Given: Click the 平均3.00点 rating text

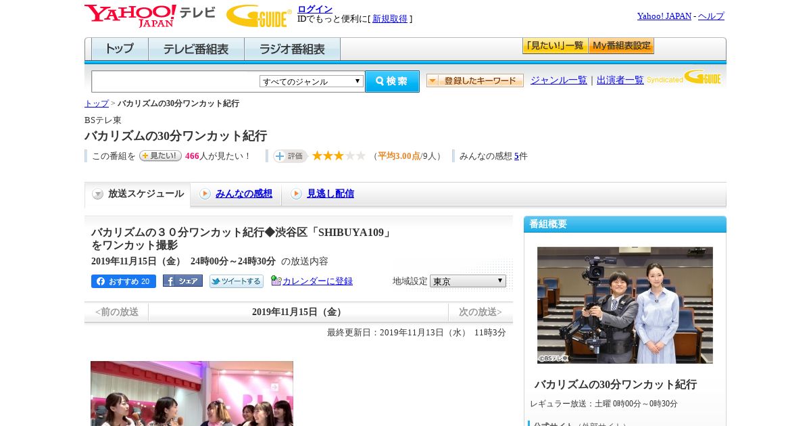Looking at the screenshot, I should point(399,156).
